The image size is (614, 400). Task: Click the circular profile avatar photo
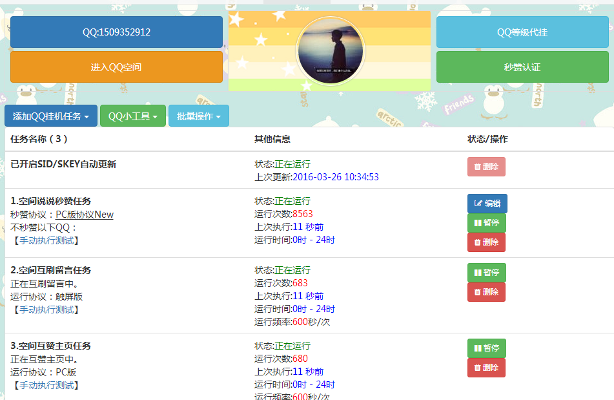pyautogui.click(x=331, y=51)
